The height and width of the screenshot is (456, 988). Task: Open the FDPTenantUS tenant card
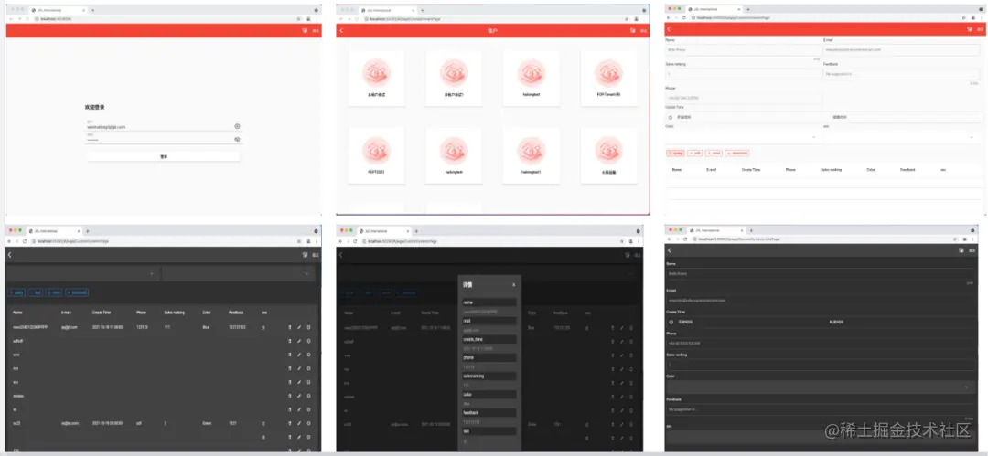coord(608,79)
